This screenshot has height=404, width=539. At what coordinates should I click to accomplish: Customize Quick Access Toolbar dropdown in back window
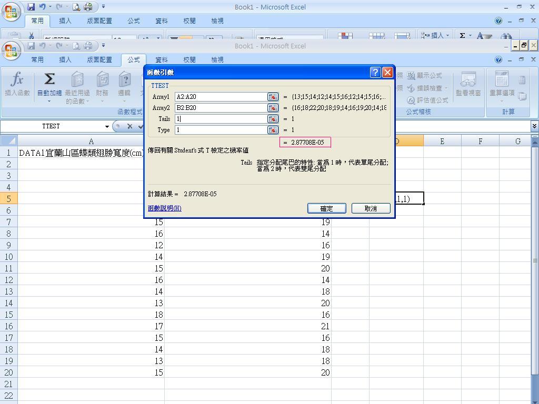click(x=104, y=6)
